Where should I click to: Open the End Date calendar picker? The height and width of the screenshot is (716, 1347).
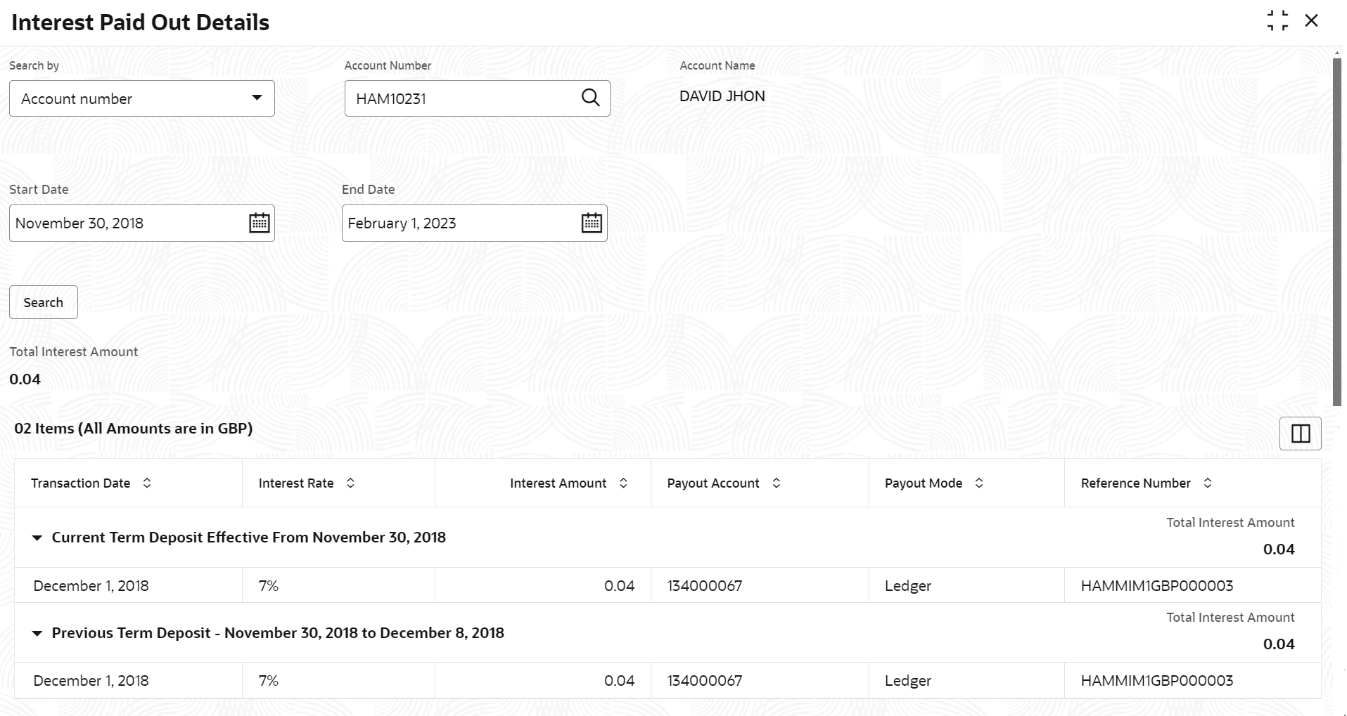click(x=592, y=223)
